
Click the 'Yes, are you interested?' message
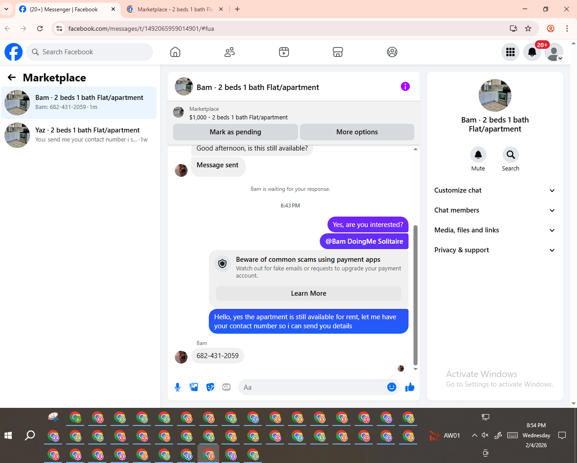tap(368, 225)
